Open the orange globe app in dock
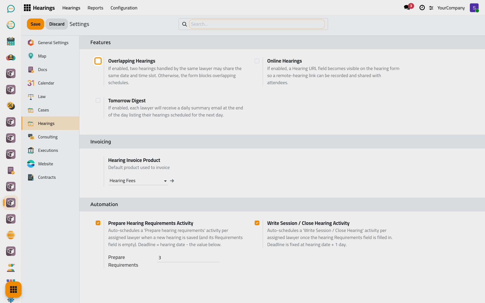 coord(11,235)
